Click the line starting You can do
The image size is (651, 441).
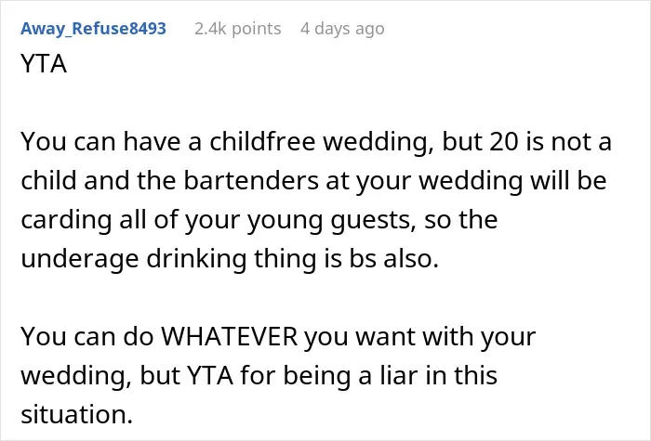278,337
